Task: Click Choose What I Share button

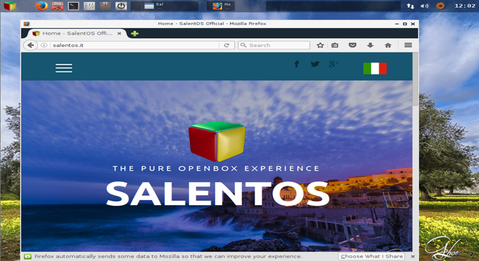Action: point(372,257)
